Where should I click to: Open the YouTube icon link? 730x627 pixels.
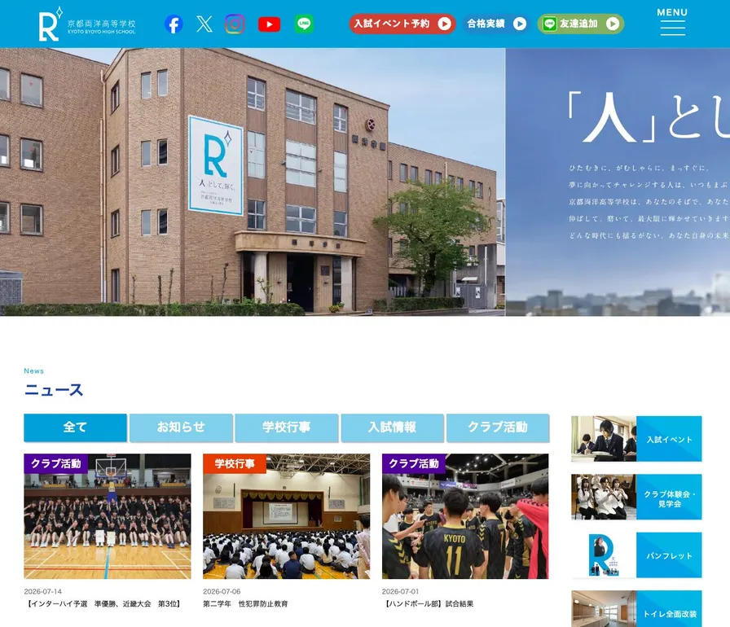coord(269,24)
